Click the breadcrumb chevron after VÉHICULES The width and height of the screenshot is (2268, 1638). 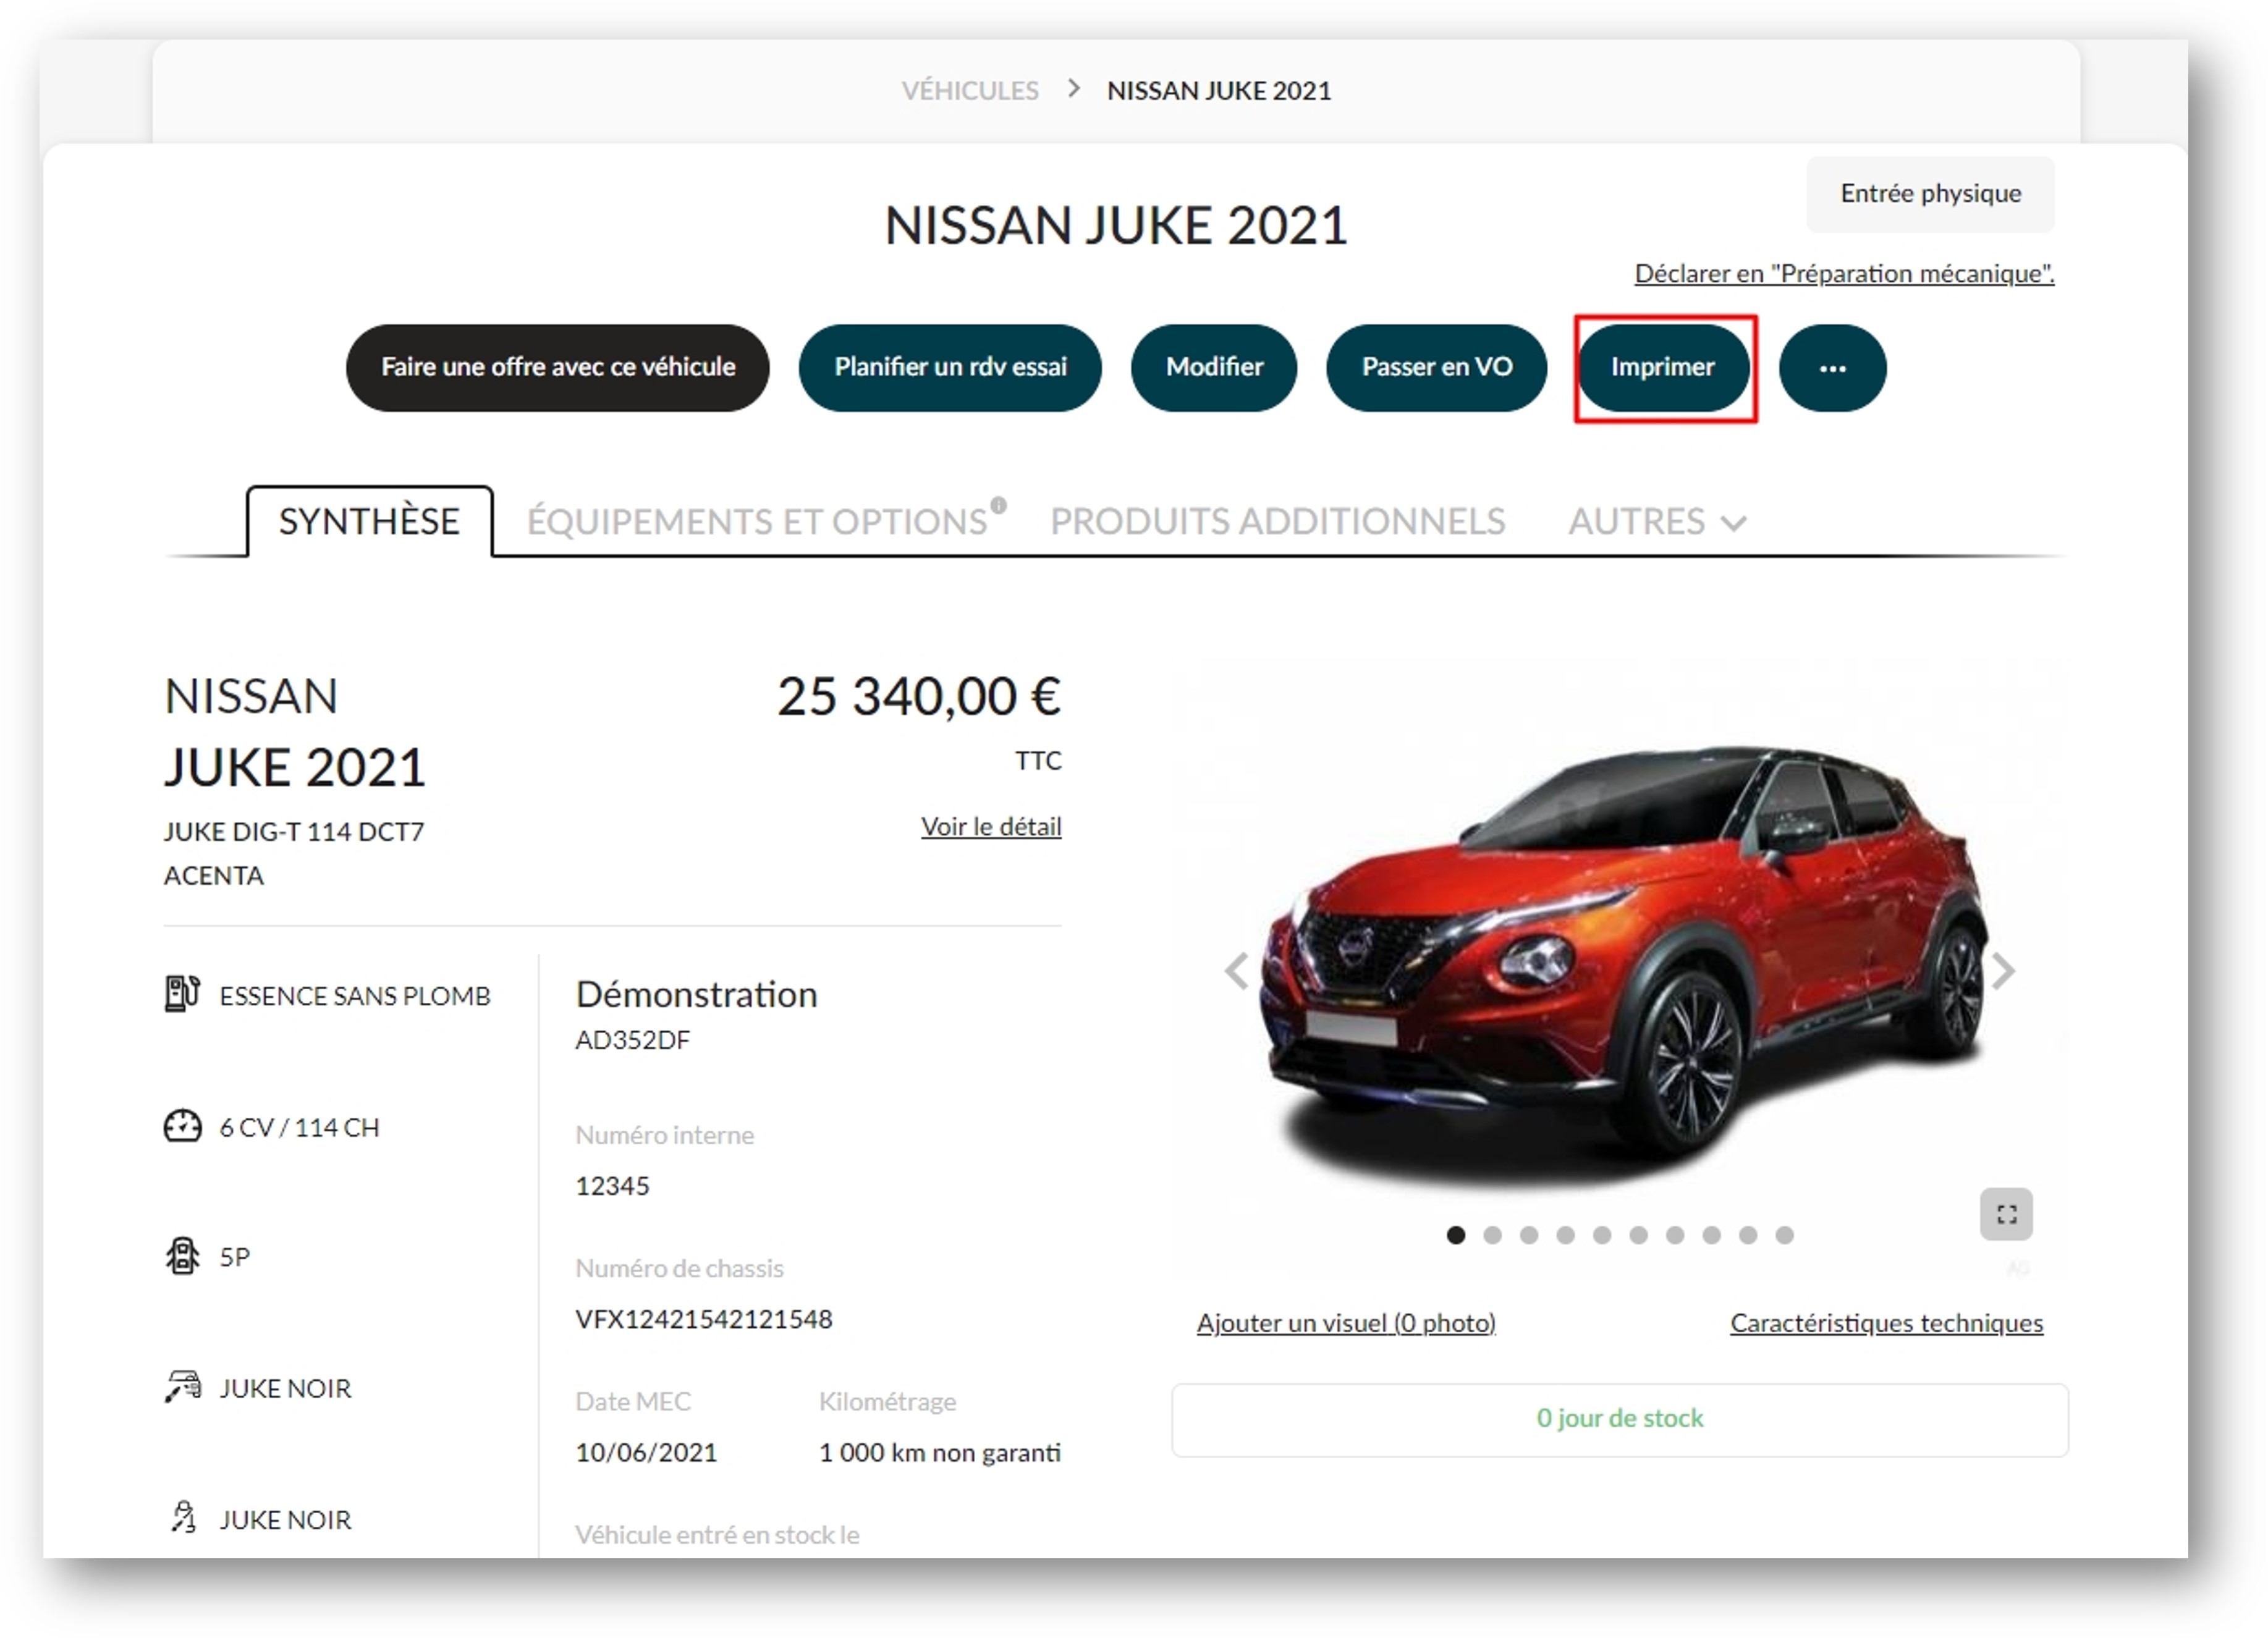[x=1073, y=89]
